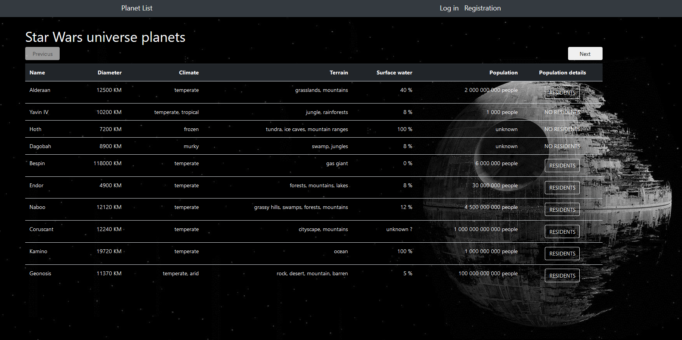Viewport: 682px width, 340px height.
Task: Click the Name column header
Action: point(37,72)
